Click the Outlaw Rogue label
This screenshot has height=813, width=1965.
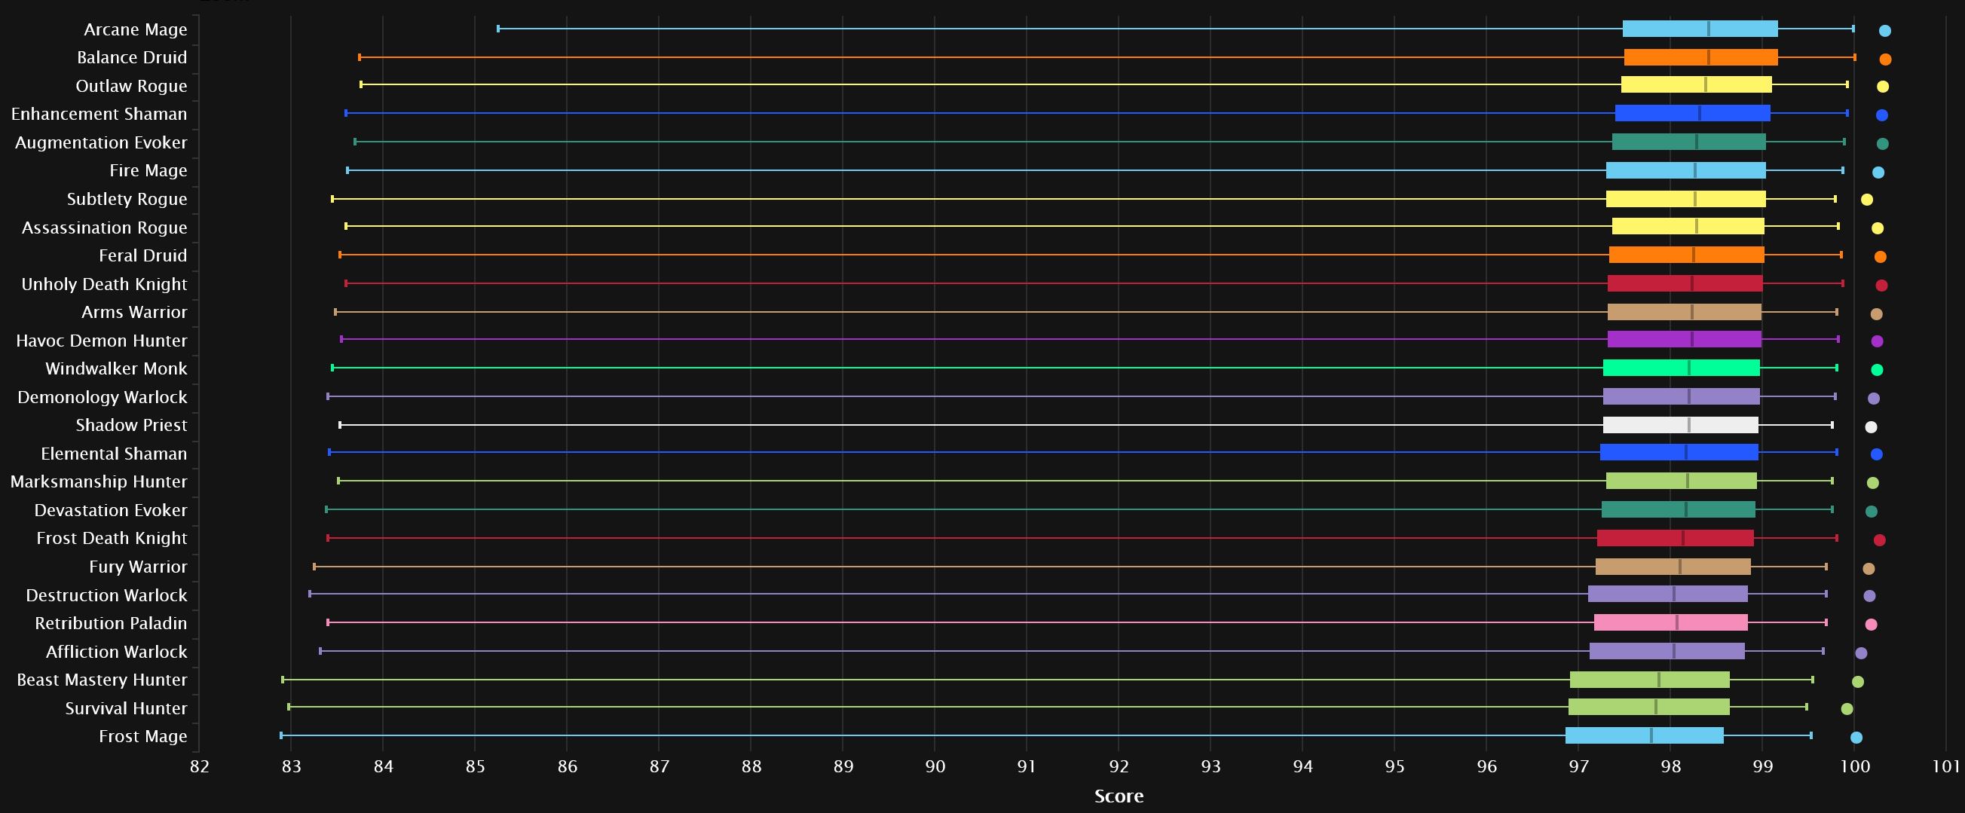[131, 86]
